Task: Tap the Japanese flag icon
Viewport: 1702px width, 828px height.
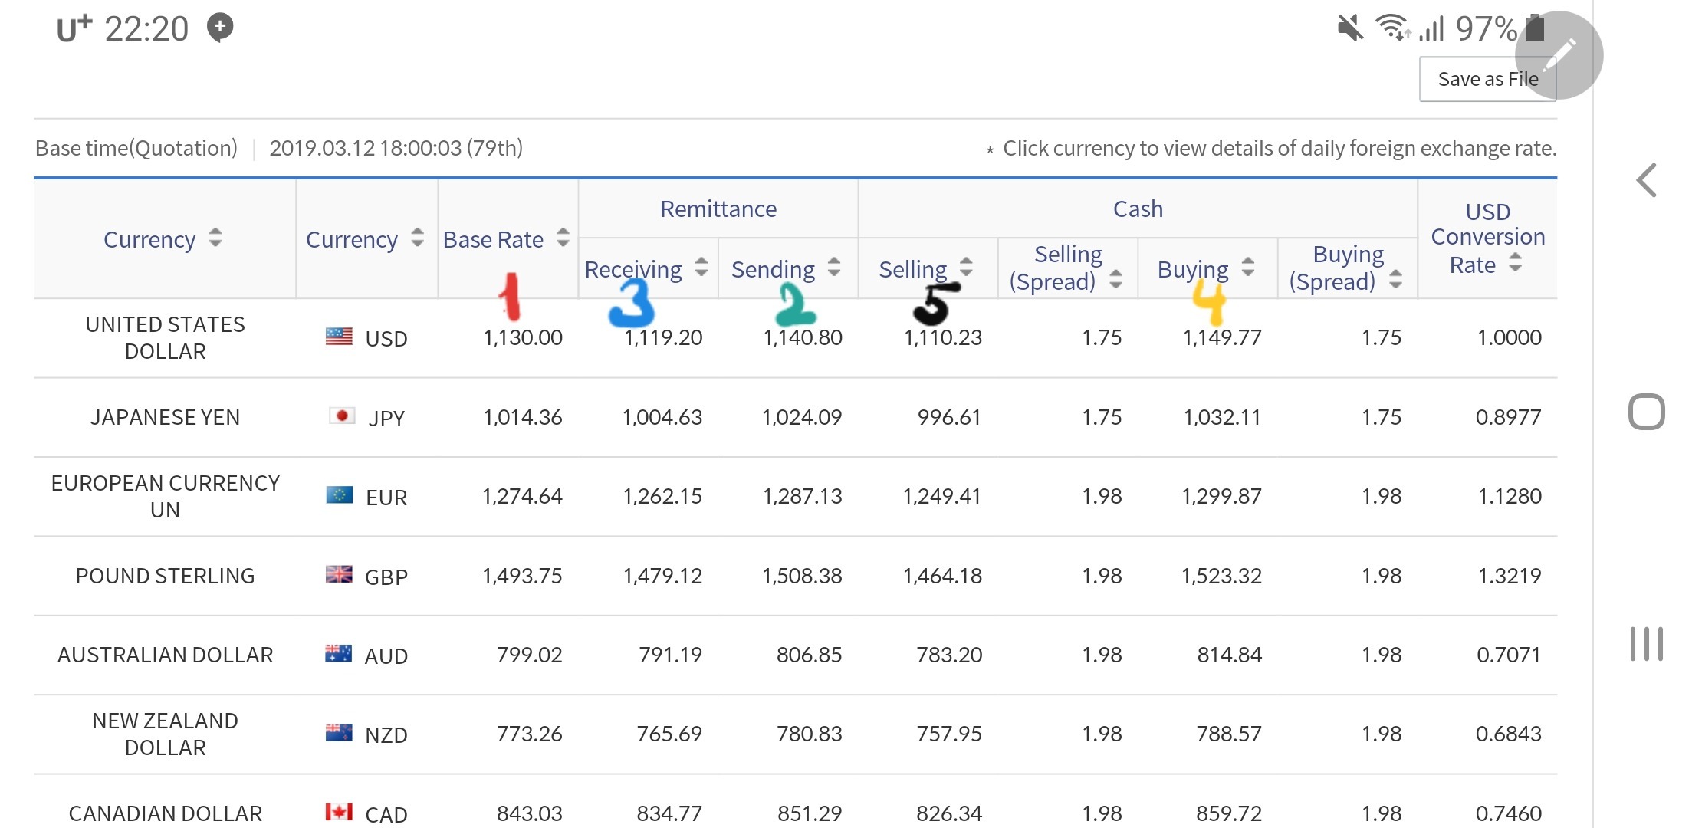Action: point(341,416)
